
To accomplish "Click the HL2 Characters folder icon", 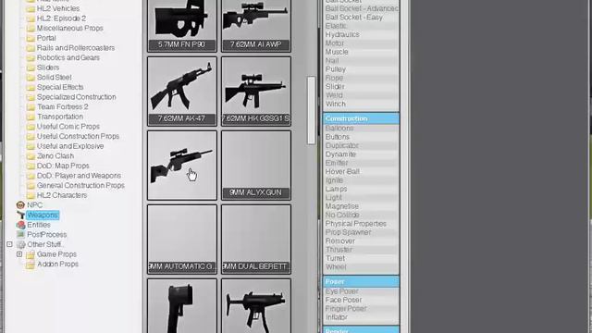I will pos(31,195).
